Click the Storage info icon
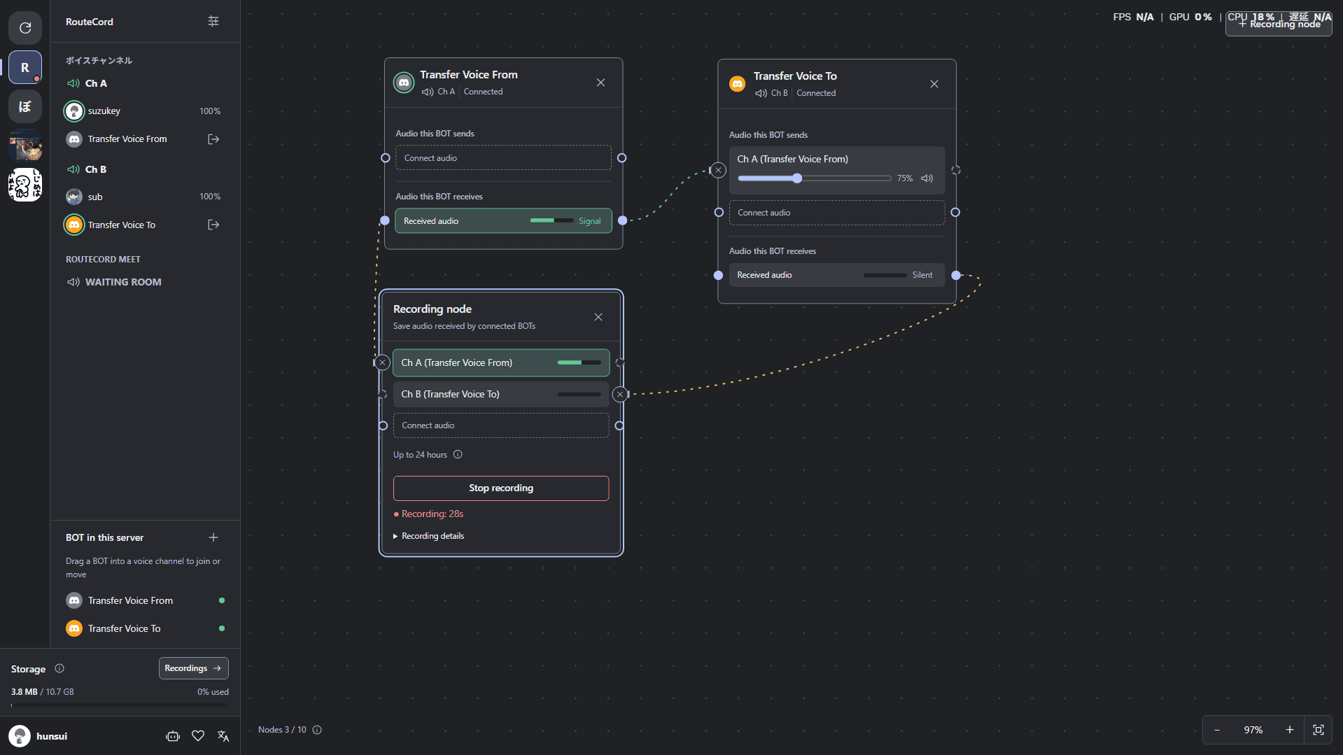The height and width of the screenshot is (755, 1343). click(x=59, y=668)
